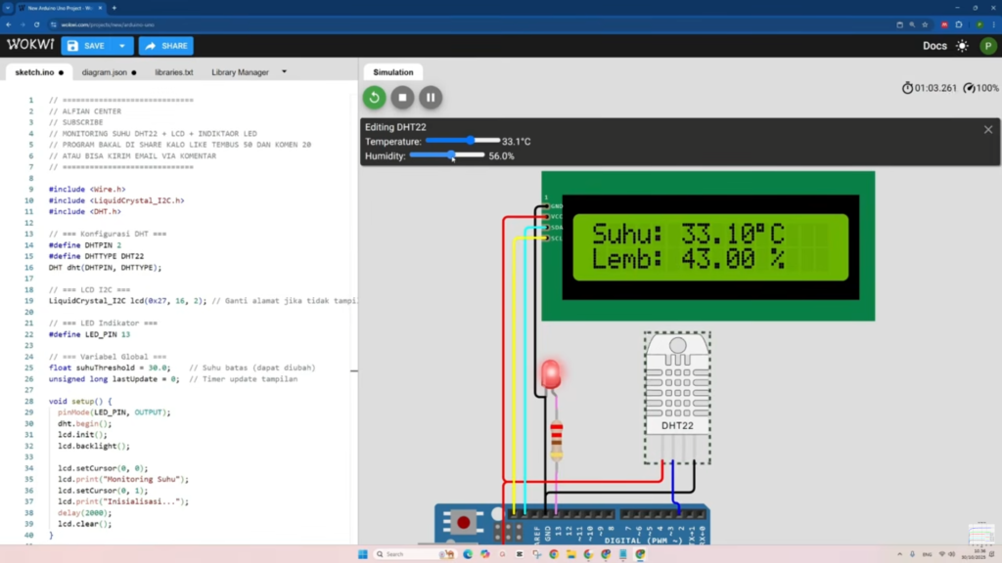The width and height of the screenshot is (1002, 563).
Task: Adjust the DHT22 Temperature slider
Action: click(463, 141)
